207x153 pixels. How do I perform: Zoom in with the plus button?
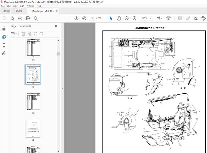click(134, 18)
